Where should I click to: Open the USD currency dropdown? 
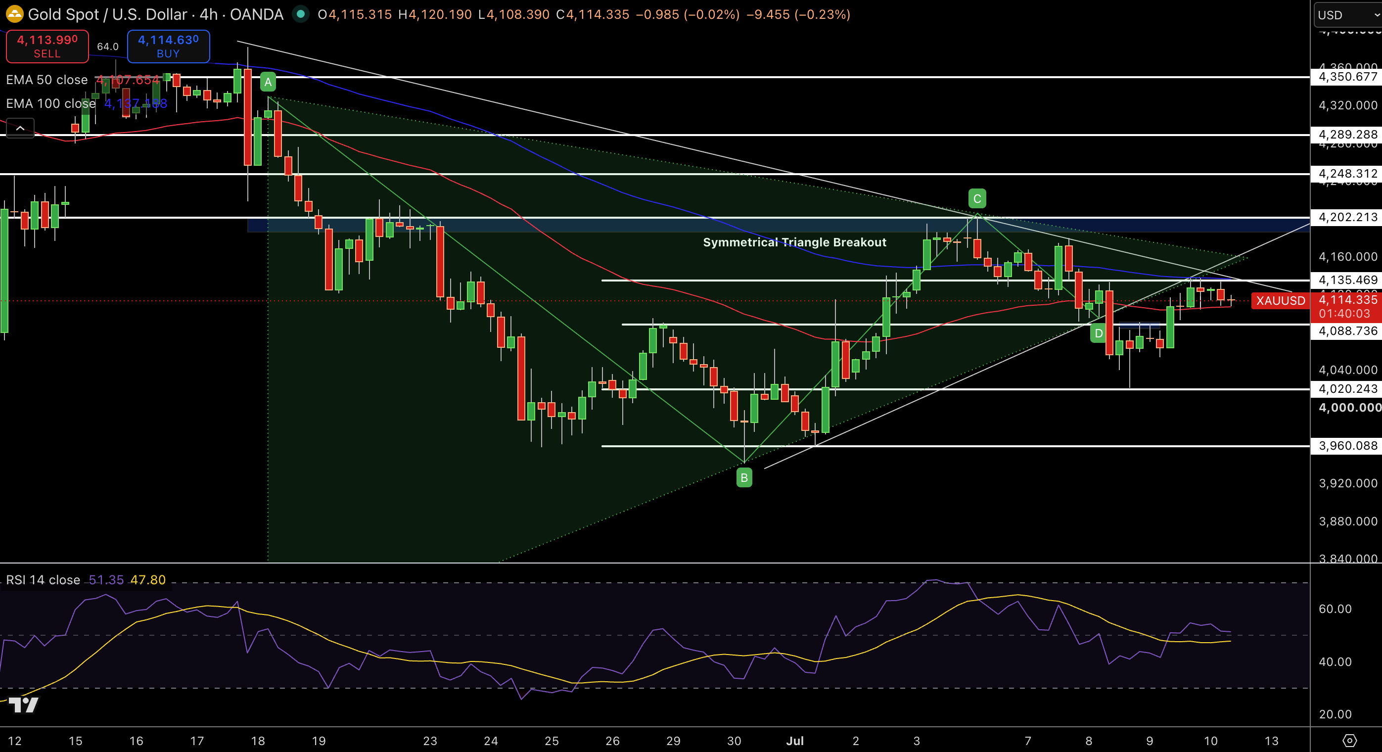click(1348, 15)
